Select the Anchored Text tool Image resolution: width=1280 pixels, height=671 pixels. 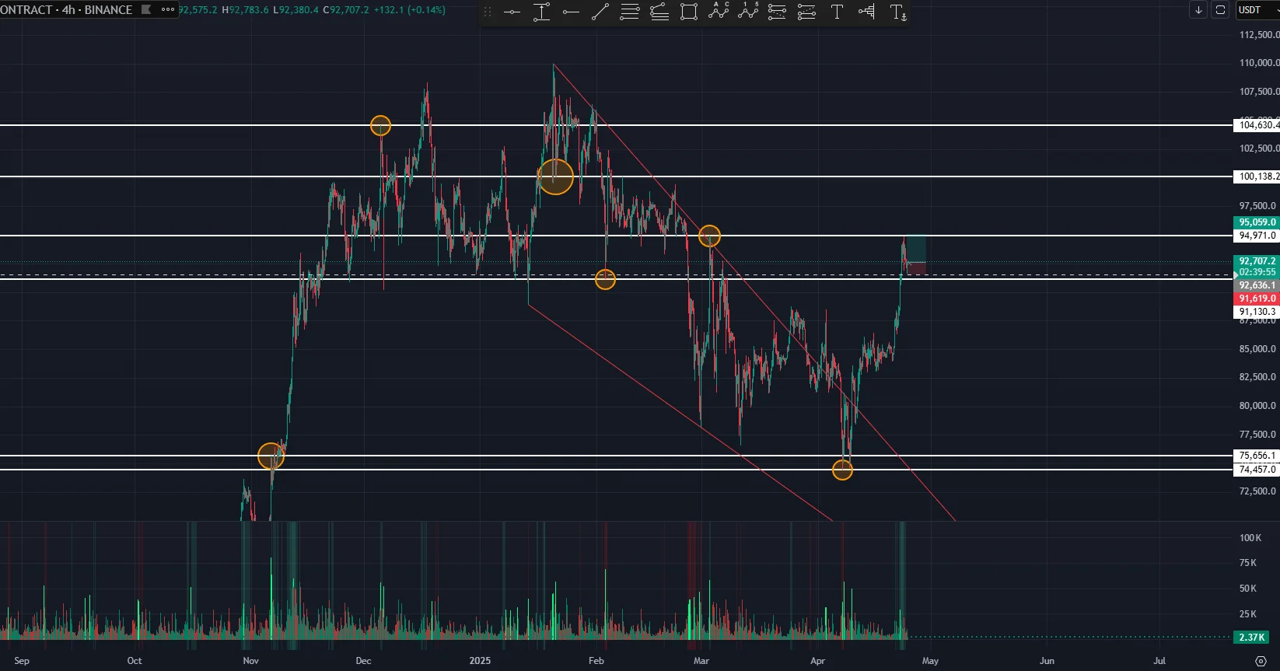coord(897,12)
